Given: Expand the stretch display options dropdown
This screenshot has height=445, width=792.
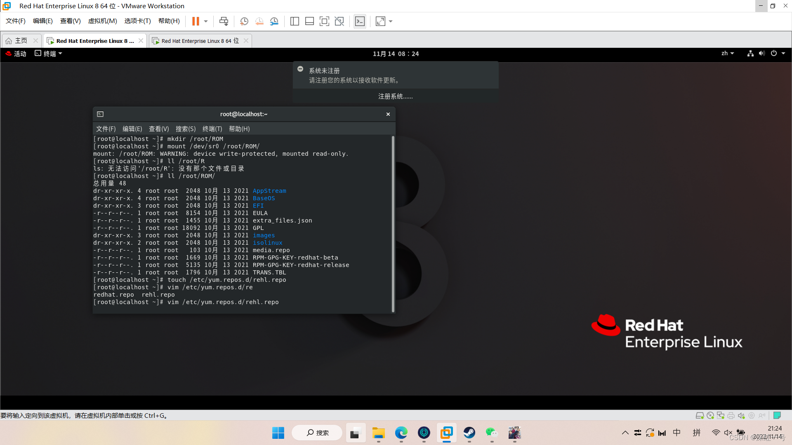Looking at the screenshot, I should [x=391, y=21].
